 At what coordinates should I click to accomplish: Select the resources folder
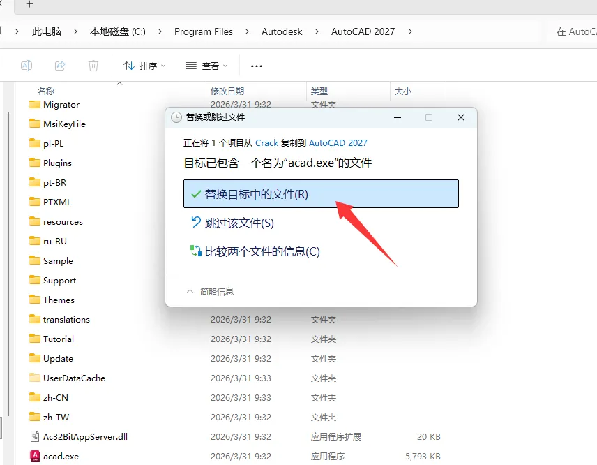56,221
